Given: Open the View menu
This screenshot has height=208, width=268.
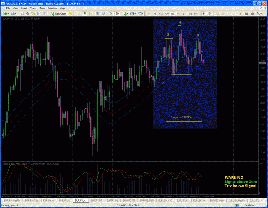Looking at the screenshot, I should coord(15,9).
